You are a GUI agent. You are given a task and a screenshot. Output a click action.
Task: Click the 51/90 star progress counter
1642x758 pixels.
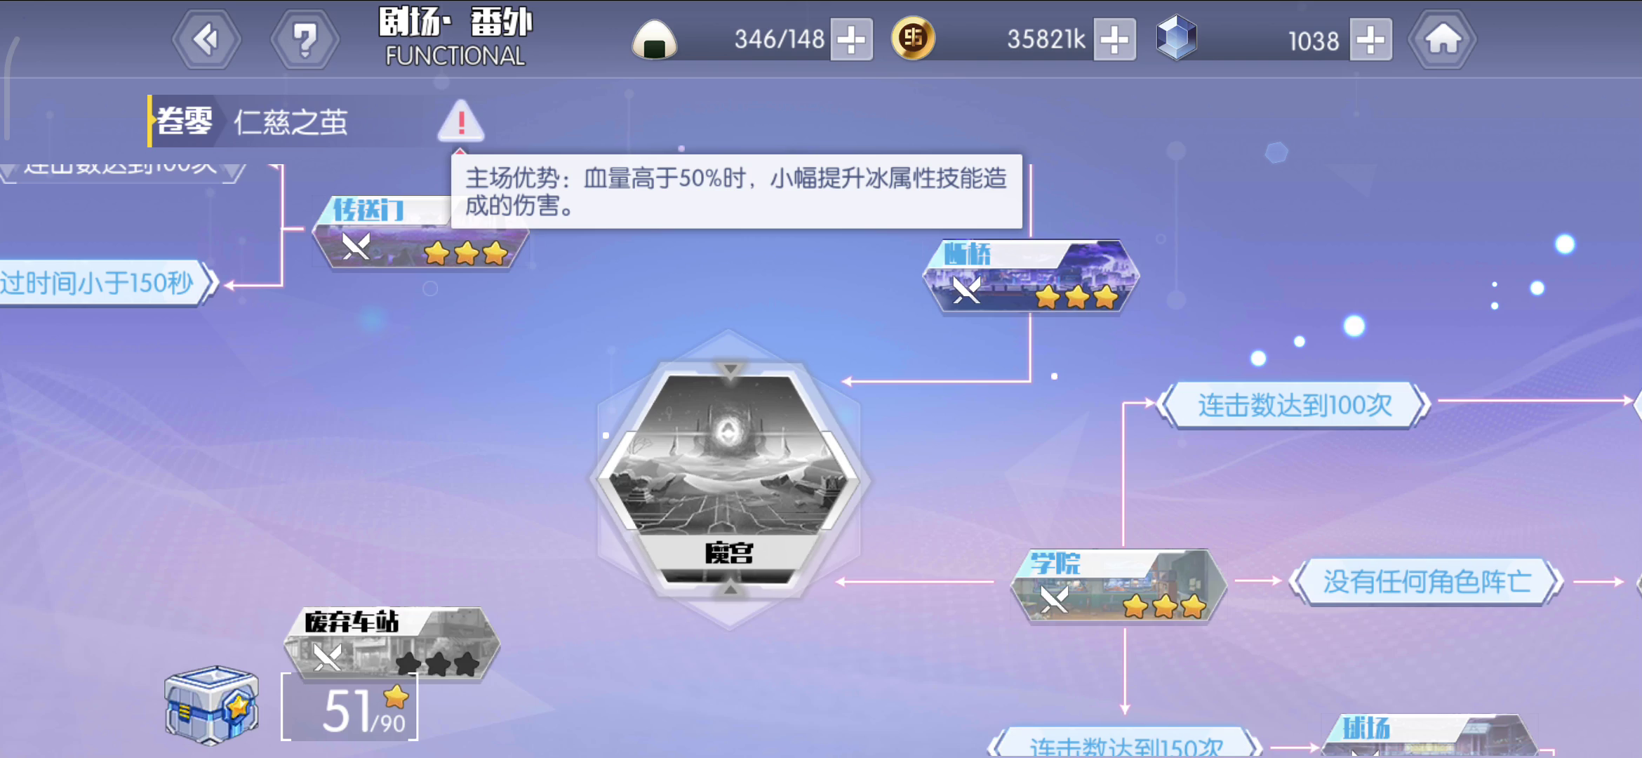click(x=349, y=707)
